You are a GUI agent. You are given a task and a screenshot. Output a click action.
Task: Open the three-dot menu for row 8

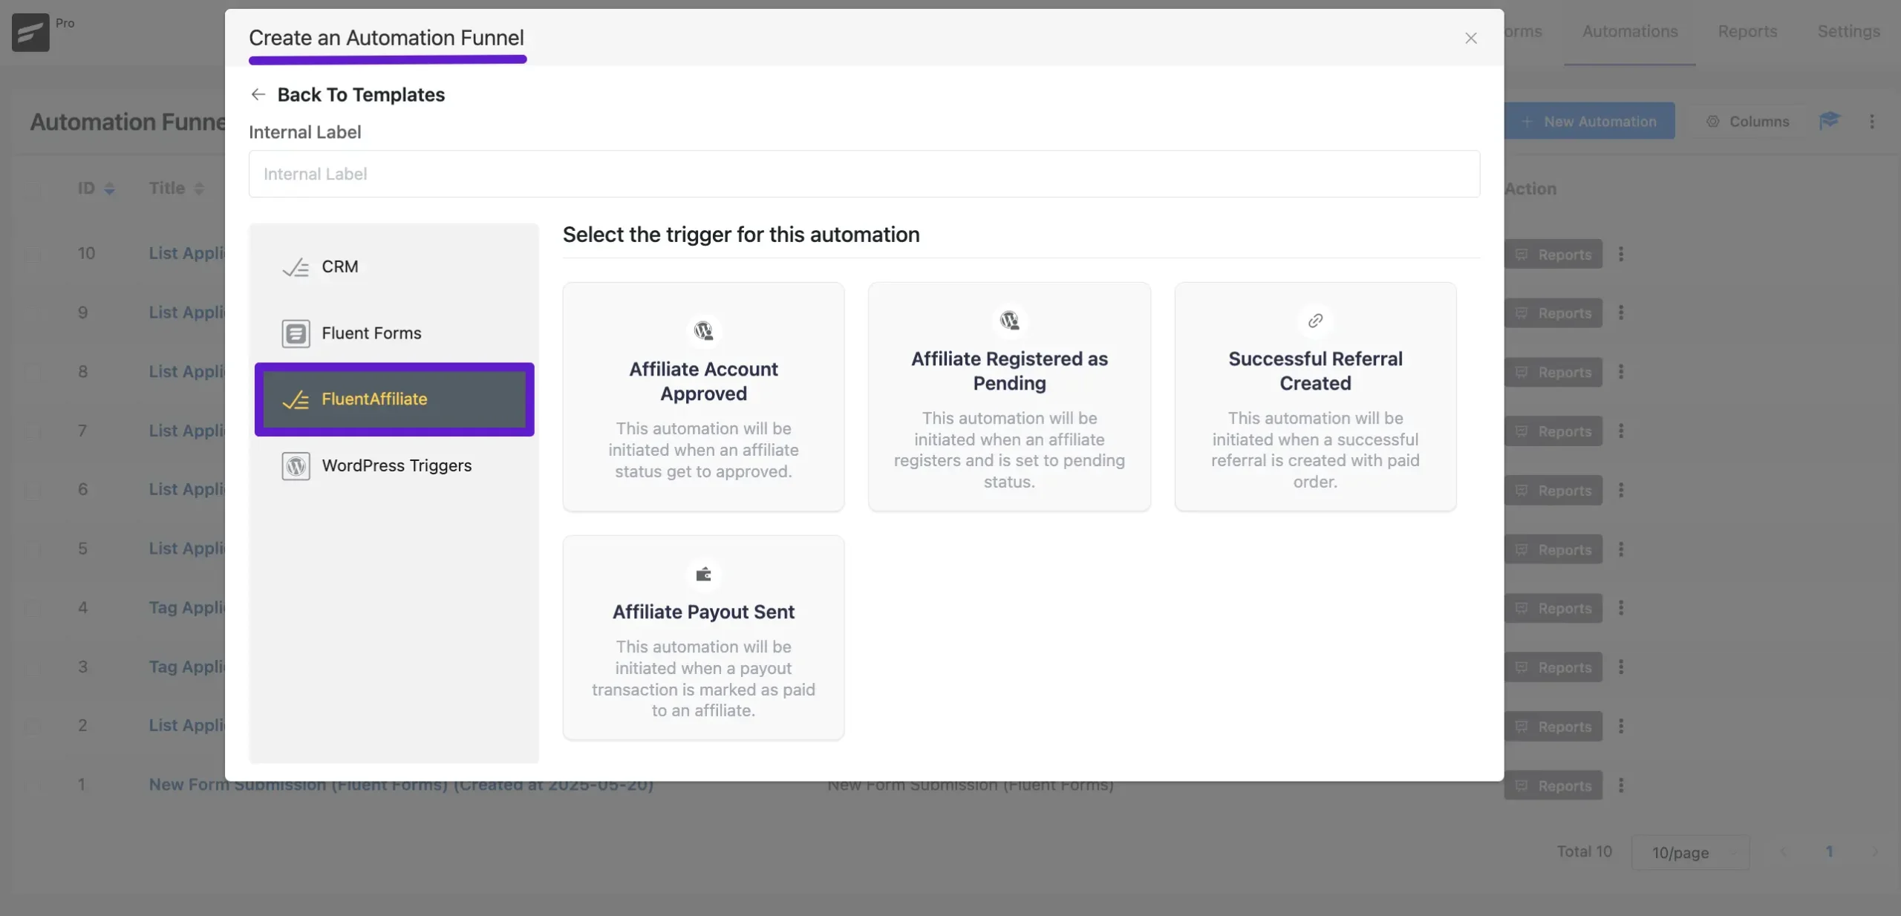[1621, 372]
